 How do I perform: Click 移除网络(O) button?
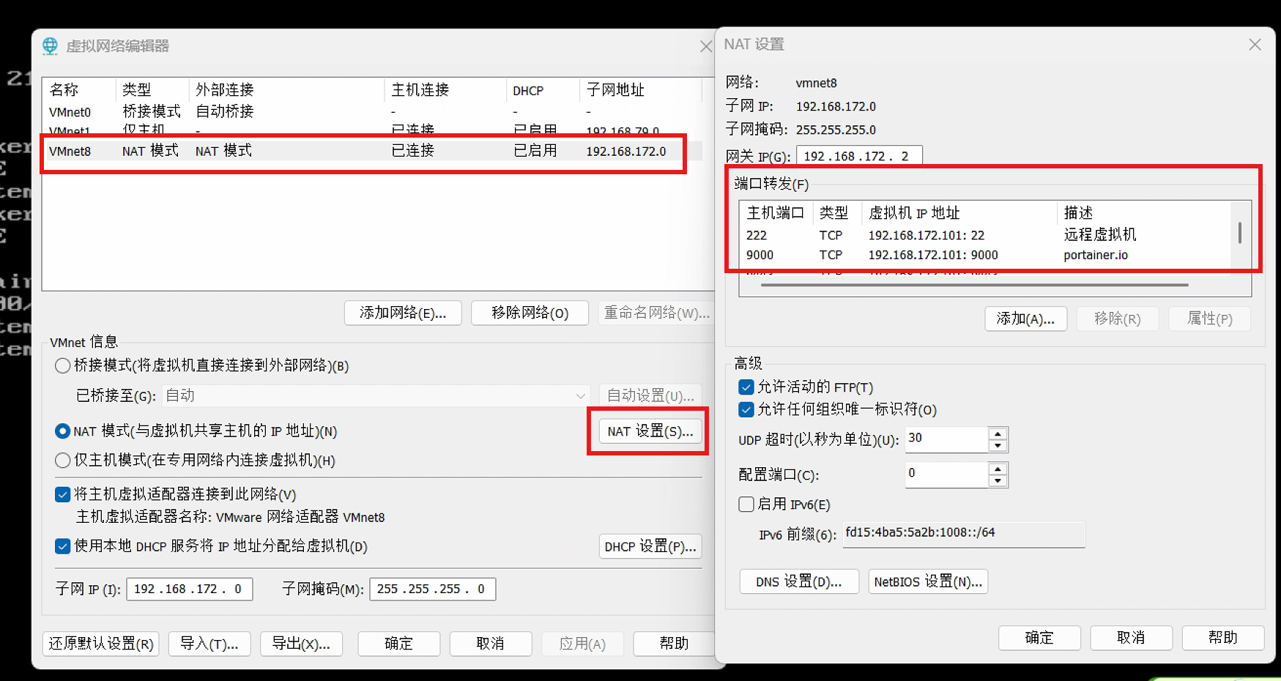[530, 313]
